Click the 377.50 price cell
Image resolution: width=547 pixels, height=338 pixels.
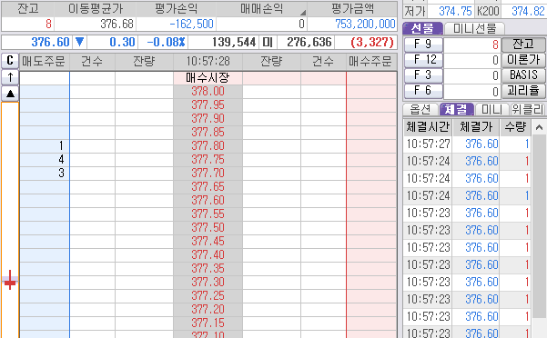208,227
